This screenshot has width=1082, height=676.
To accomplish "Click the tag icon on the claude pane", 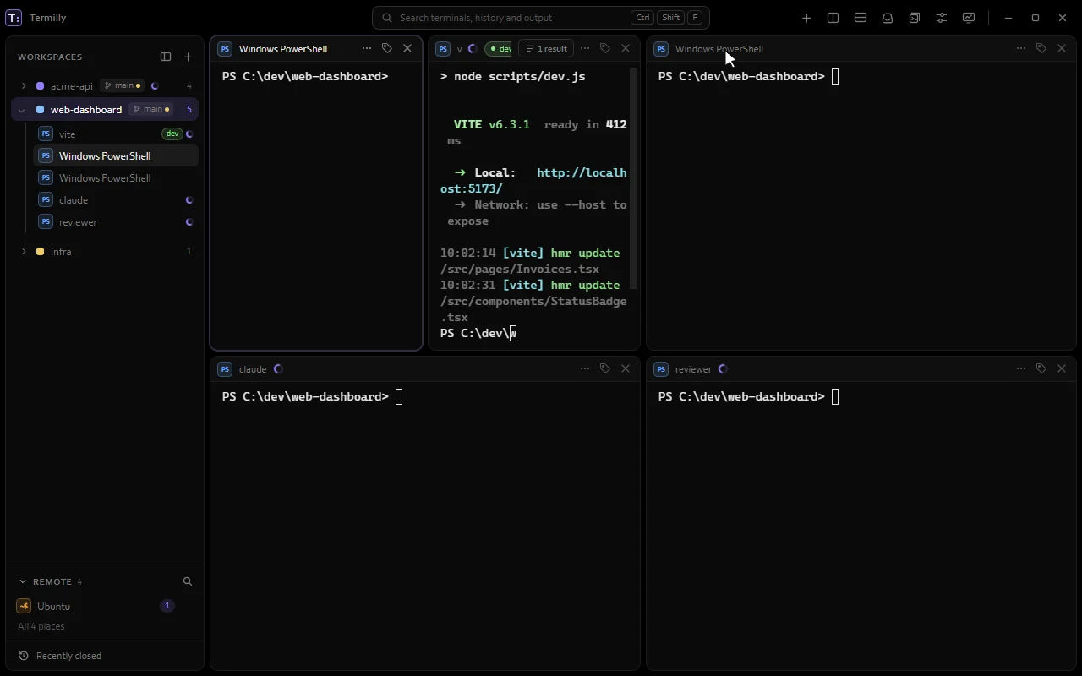I will [x=605, y=368].
